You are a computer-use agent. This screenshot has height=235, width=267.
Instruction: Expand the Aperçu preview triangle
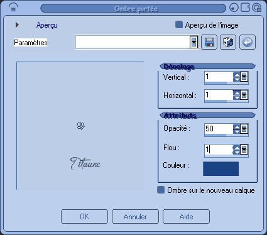[17, 25]
